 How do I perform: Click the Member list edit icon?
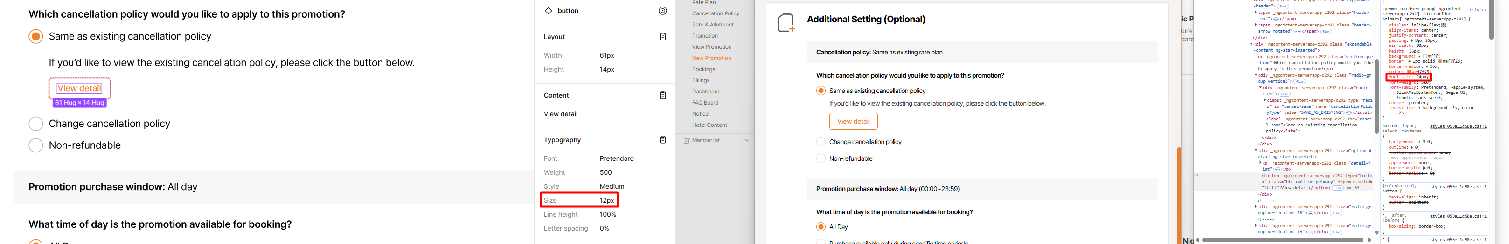coord(687,141)
